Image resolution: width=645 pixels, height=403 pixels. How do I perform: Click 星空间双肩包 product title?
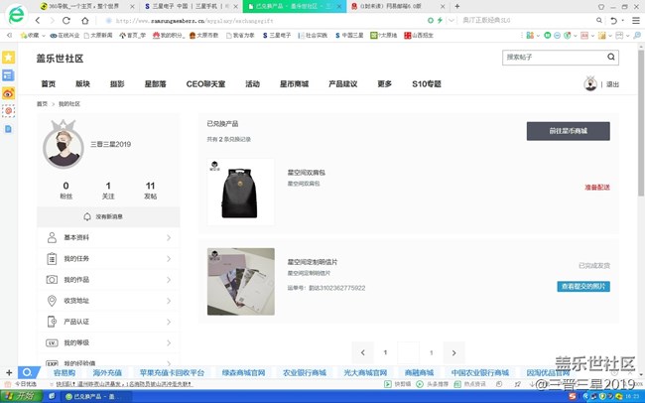(307, 173)
